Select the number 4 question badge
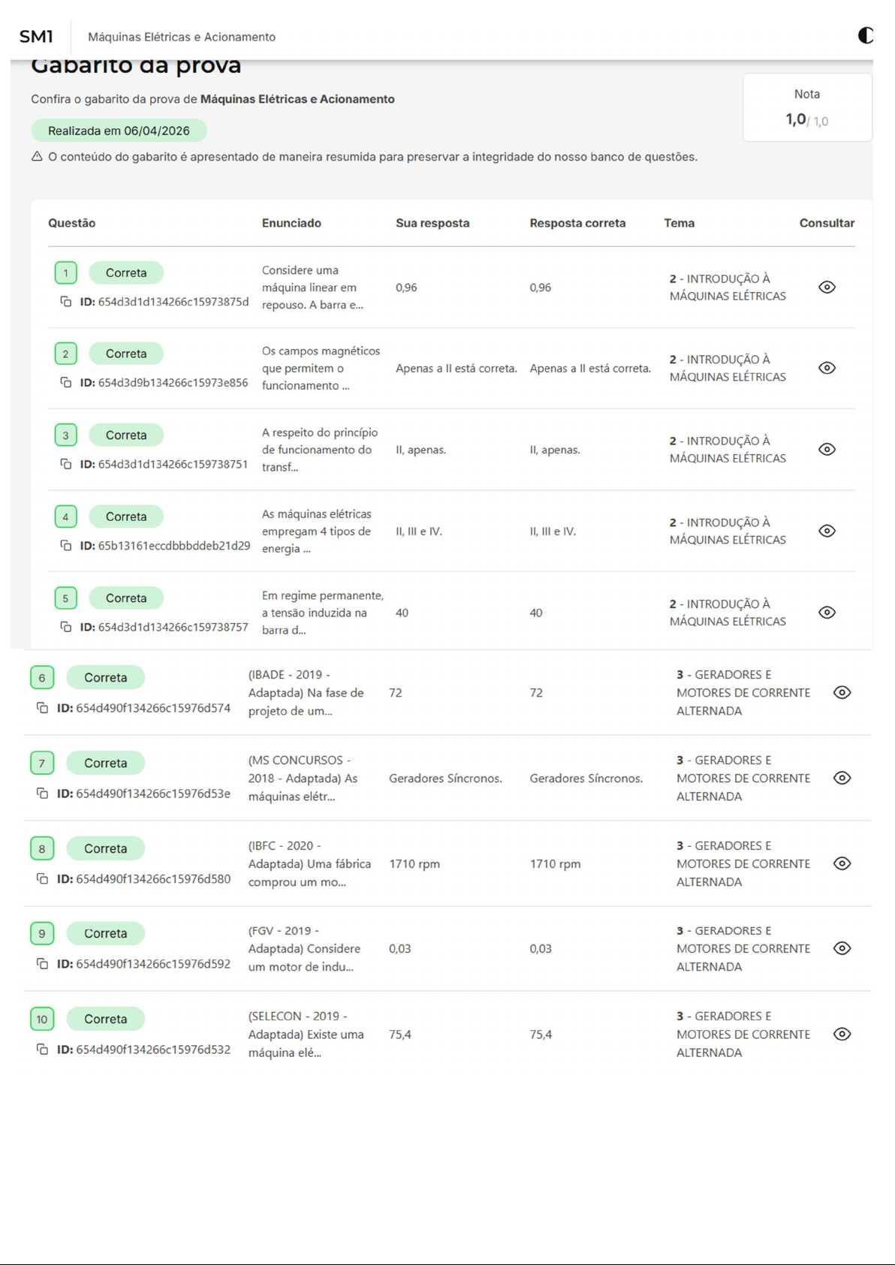The image size is (895, 1265). pos(65,517)
